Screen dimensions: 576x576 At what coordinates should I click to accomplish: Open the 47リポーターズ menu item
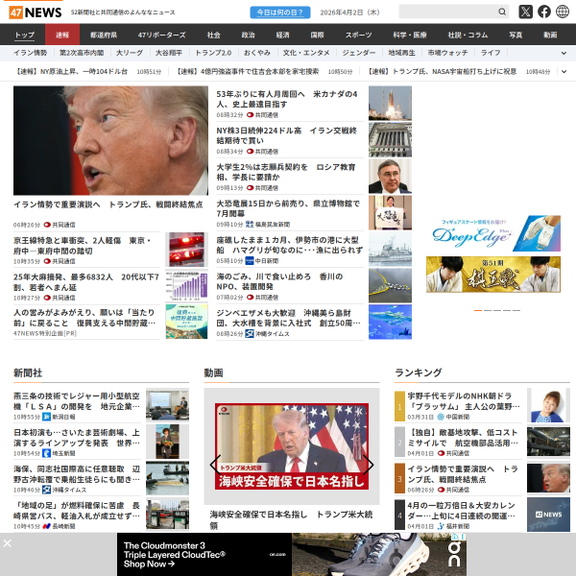pos(161,35)
